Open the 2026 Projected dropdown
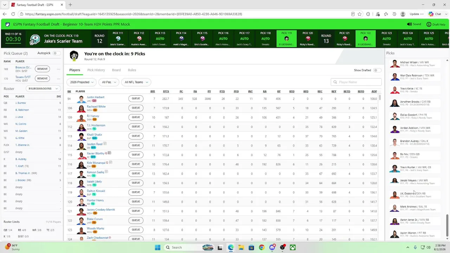Screen dimensions: 450x253 pos(82,82)
